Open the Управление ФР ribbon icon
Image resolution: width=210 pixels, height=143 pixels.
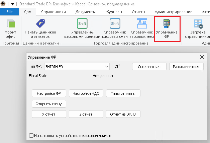pyautogui.click(x=167, y=29)
